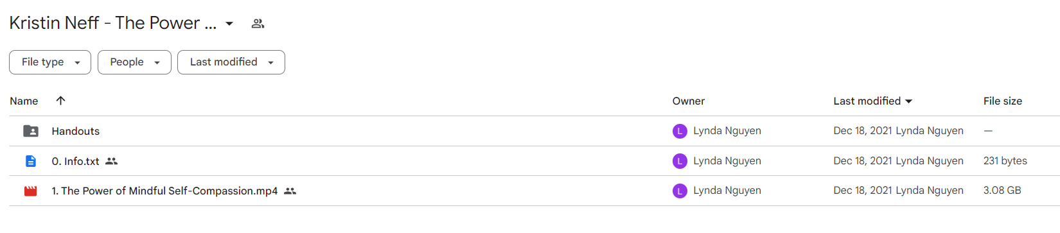Screen dimensions: 1060x233
Task: Toggle the name sort direction arrow
Action: (x=61, y=100)
